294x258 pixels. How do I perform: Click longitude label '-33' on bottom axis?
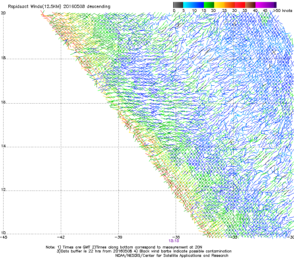234,237
